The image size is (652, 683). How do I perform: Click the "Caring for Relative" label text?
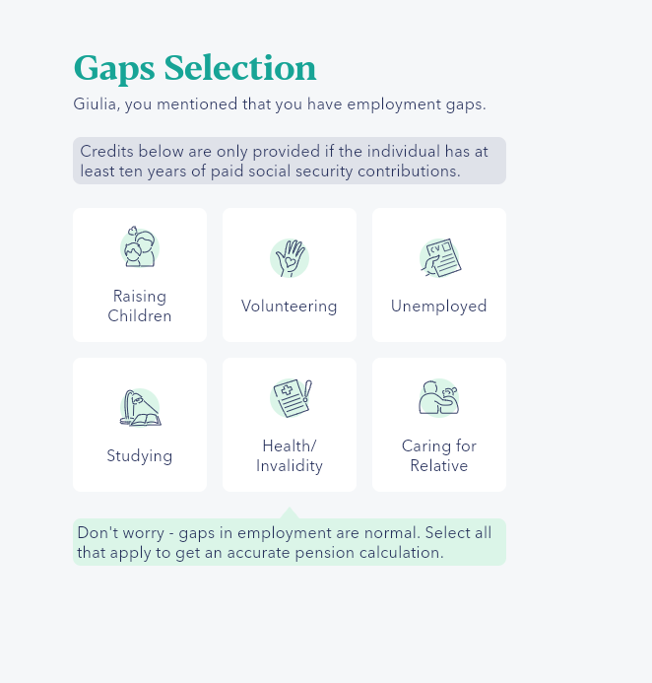pyautogui.click(x=439, y=456)
